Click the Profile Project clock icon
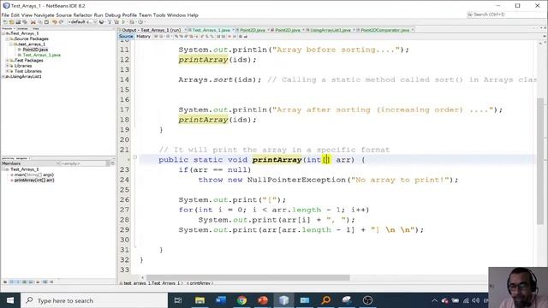This screenshot has height=308, width=548. (140, 22)
